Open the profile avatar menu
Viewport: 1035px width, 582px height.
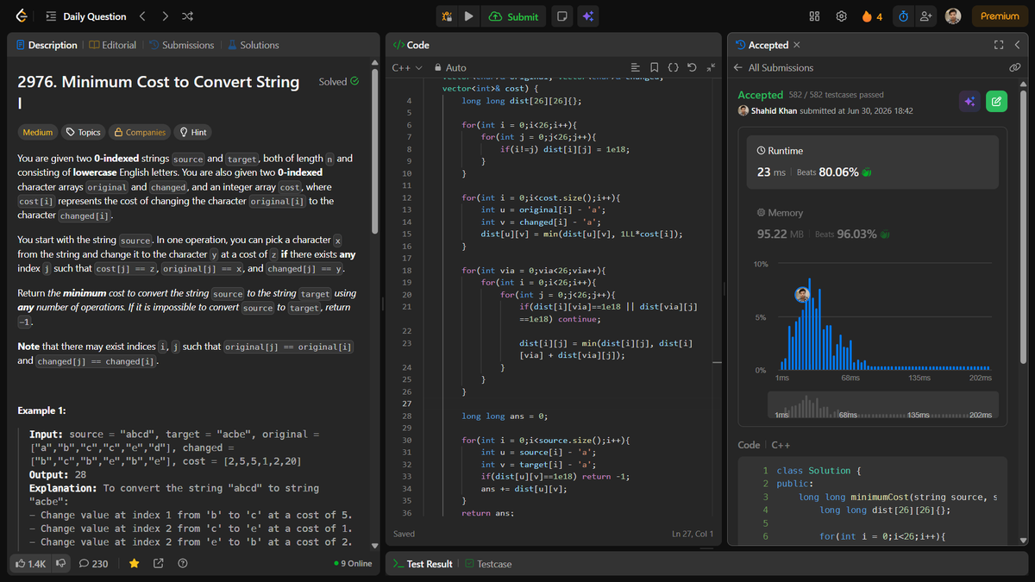pyautogui.click(x=953, y=16)
